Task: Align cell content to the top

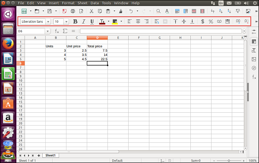Action: (175, 22)
